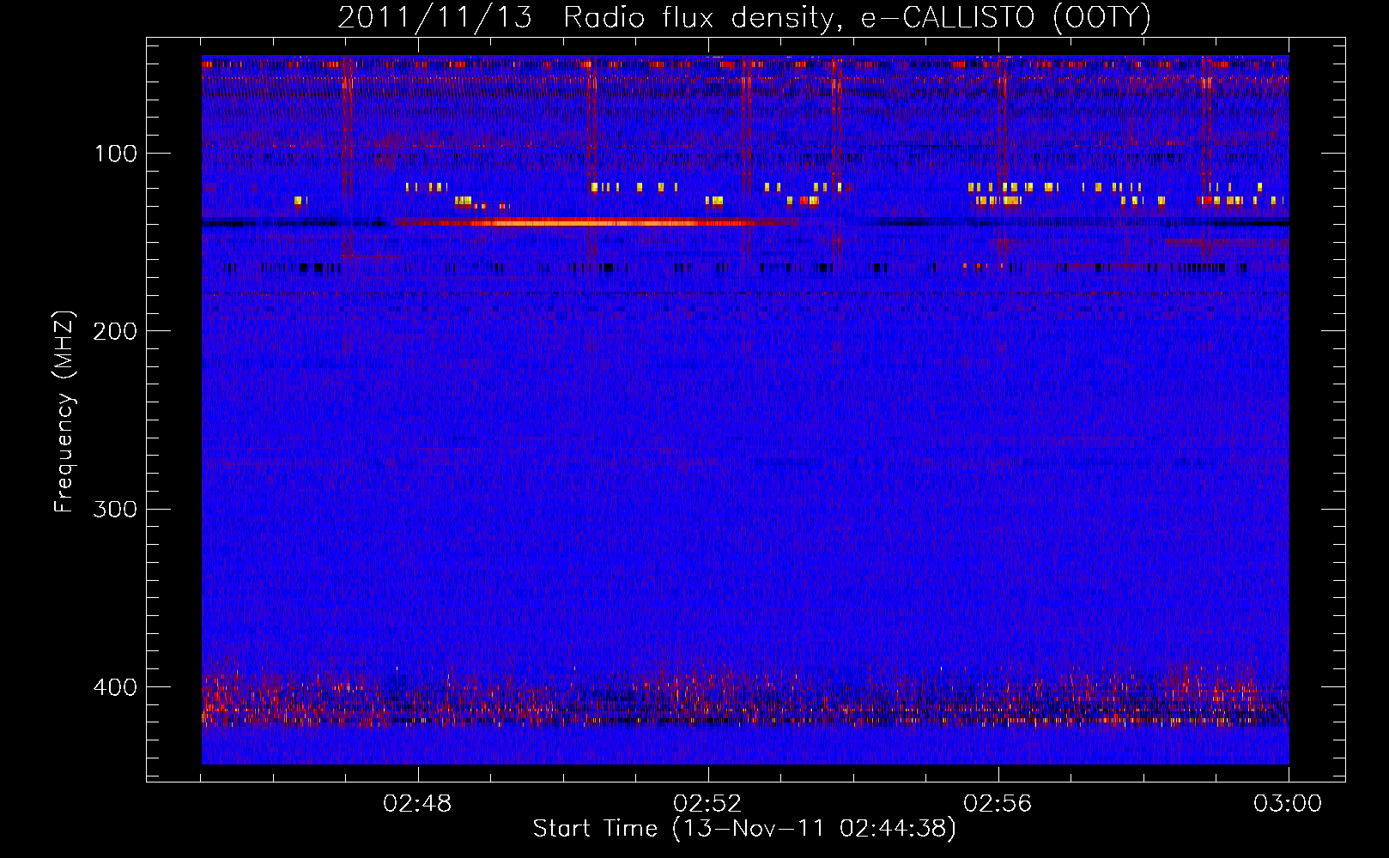Click the 200 frequency tick label
This screenshot has height=858, width=1389.
(116, 331)
